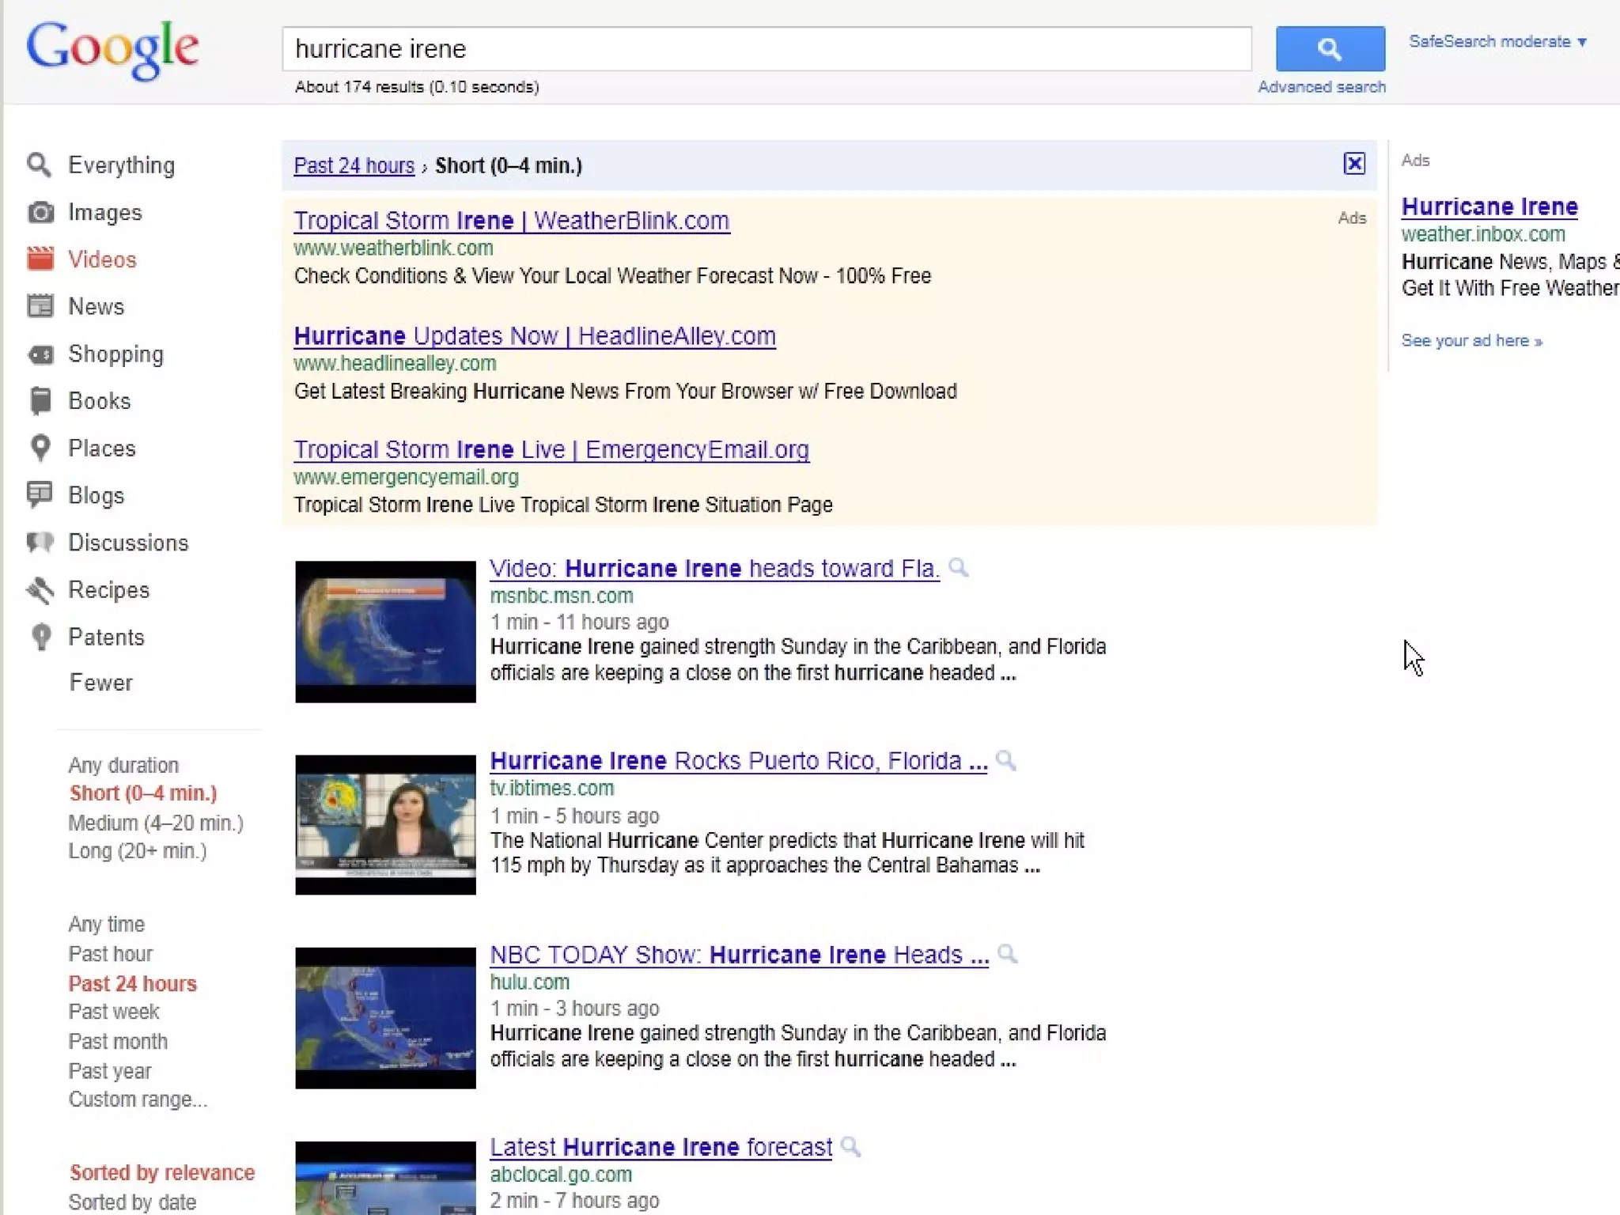
Task: Open the Advanced search link
Action: [x=1321, y=87]
